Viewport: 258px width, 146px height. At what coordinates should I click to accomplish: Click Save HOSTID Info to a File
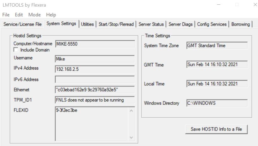(216, 129)
